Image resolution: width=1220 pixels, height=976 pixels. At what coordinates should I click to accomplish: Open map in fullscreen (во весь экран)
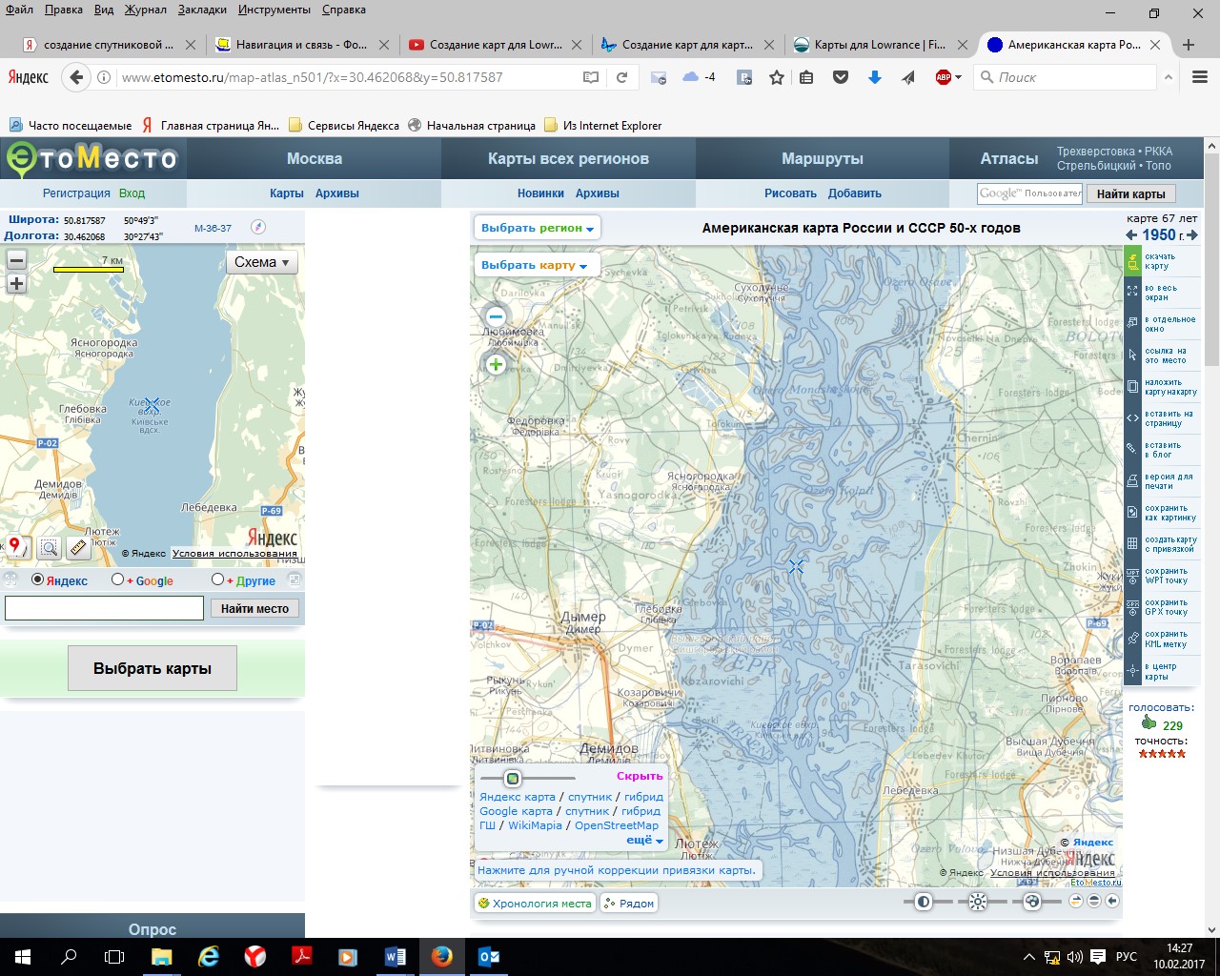[x=1133, y=293]
